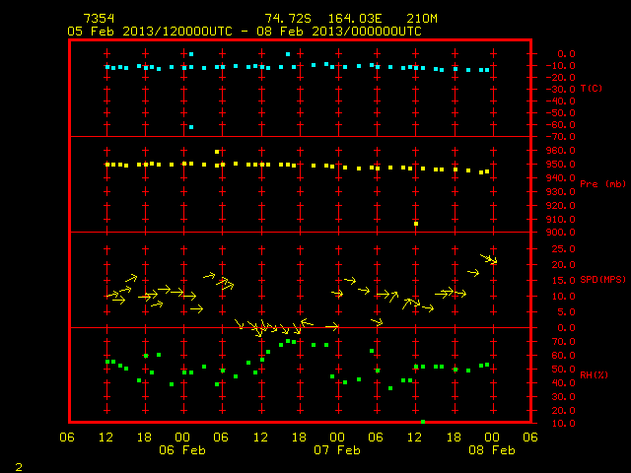631x473 pixels.
Task: Click the number 2 at bottom left
Action: [19, 467]
